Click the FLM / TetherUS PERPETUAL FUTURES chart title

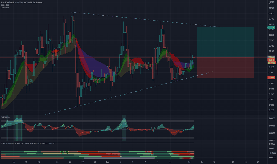click(x=22, y=2)
